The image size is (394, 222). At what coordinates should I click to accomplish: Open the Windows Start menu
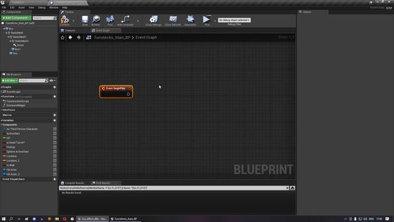click(x=4, y=219)
